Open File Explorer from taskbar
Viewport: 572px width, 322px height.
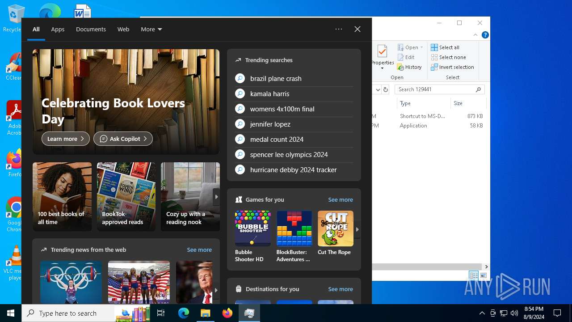pyautogui.click(x=205, y=313)
